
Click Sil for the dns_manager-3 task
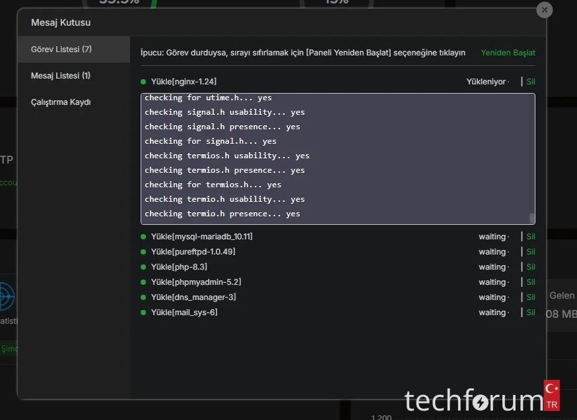point(531,297)
